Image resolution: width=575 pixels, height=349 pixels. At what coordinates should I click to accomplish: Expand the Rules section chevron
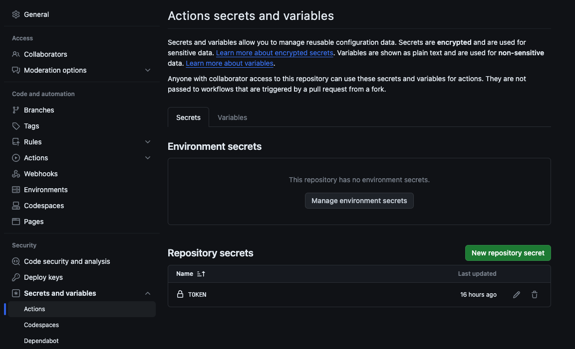point(148,142)
